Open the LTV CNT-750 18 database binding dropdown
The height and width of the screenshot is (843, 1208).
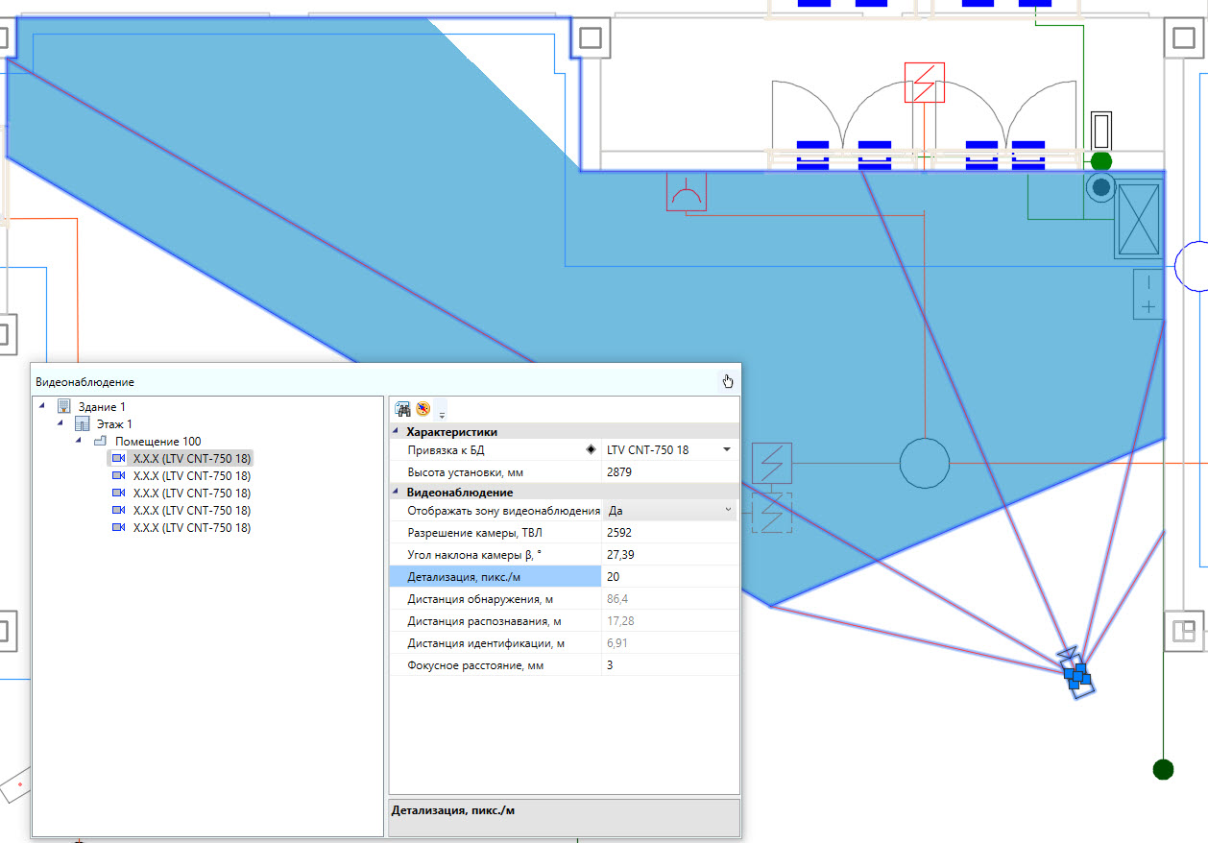(726, 449)
